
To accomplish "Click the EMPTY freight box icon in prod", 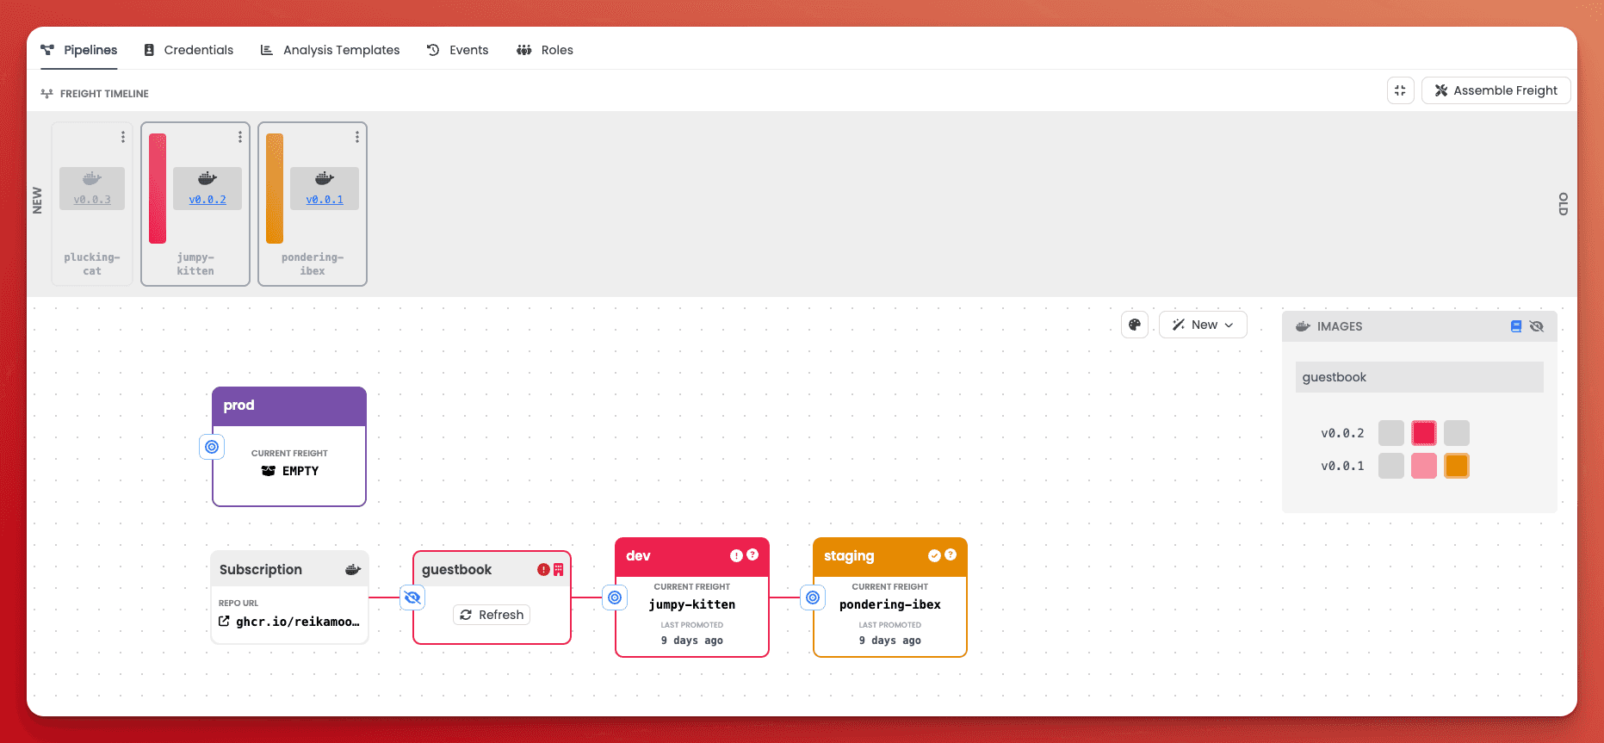I will tap(269, 471).
